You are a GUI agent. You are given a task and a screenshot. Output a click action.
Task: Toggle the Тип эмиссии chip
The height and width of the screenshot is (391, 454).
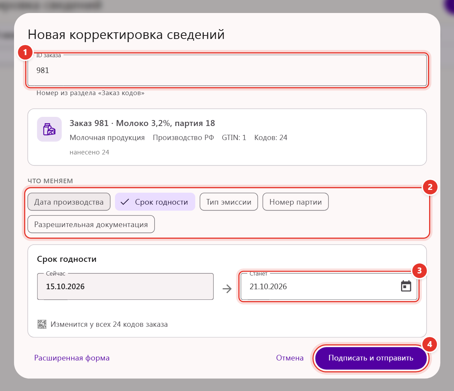click(229, 202)
